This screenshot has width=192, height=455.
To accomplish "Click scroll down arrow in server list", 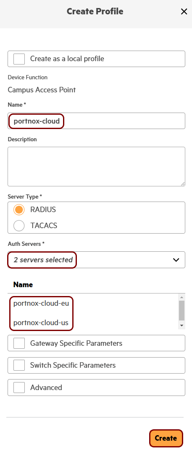I will pyautogui.click(x=181, y=326).
